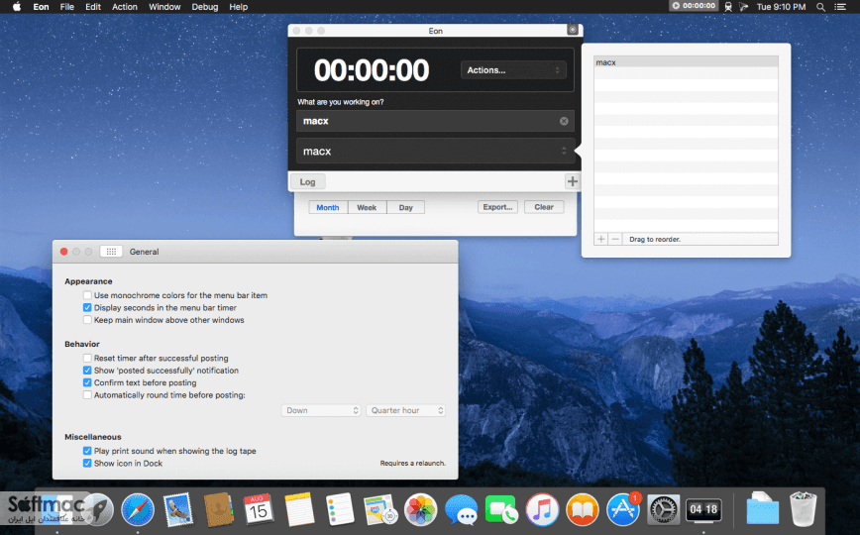Open the Eon application menu
The height and width of the screenshot is (535, 860).
point(41,7)
